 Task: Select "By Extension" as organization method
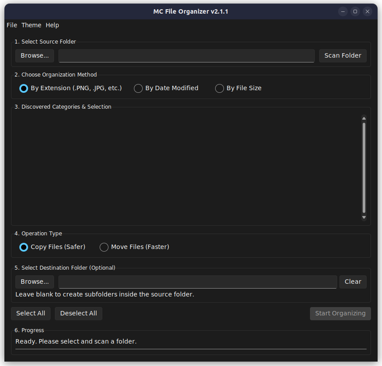(x=23, y=88)
